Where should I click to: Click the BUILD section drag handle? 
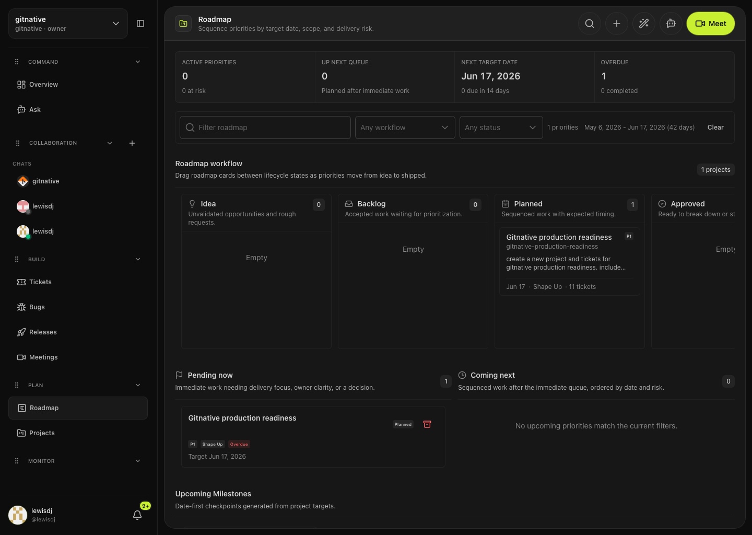tap(17, 259)
